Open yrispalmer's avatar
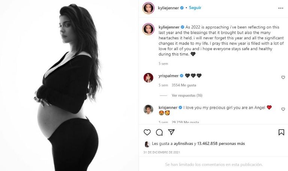This screenshot has width=288, height=171. pos(148,78)
